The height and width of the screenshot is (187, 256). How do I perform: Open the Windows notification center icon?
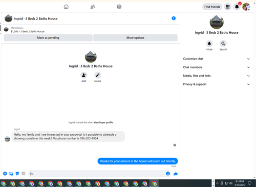(x=249, y=183)
